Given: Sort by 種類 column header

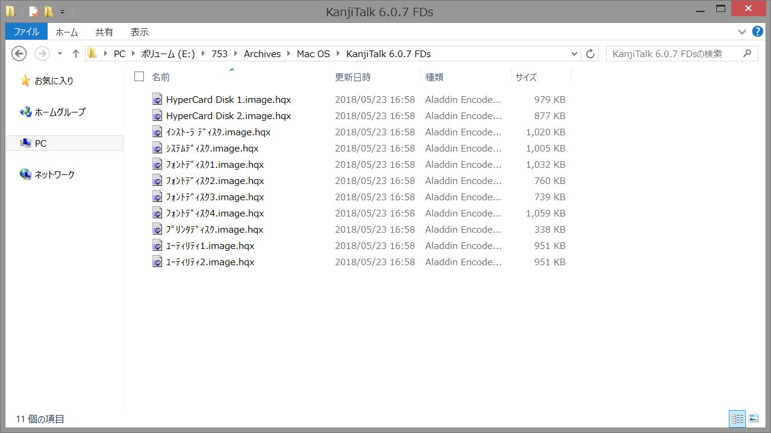Looking at the screenshot, I should coord(434,77).
